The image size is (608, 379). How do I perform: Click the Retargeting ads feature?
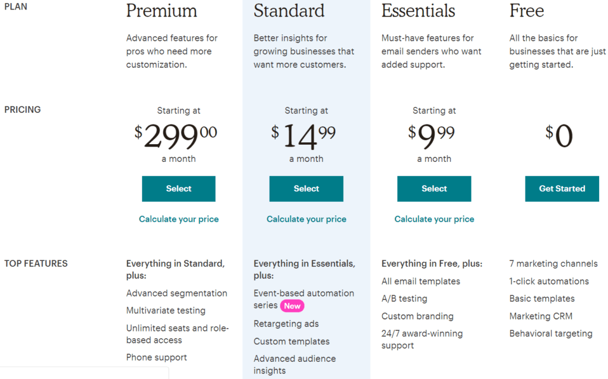(286, 324)
